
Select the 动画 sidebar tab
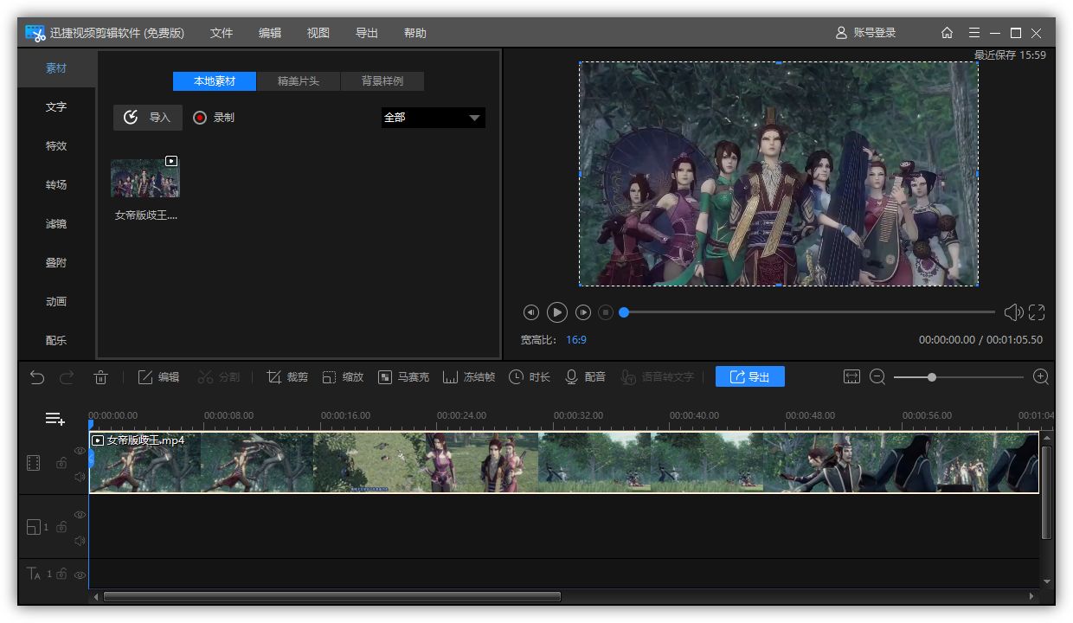coord(56,302)
